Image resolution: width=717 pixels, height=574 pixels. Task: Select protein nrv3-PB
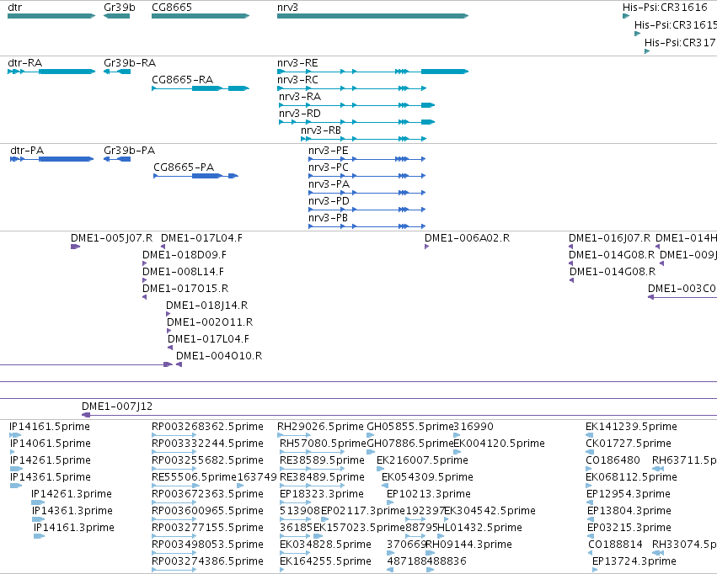[367, 226]
